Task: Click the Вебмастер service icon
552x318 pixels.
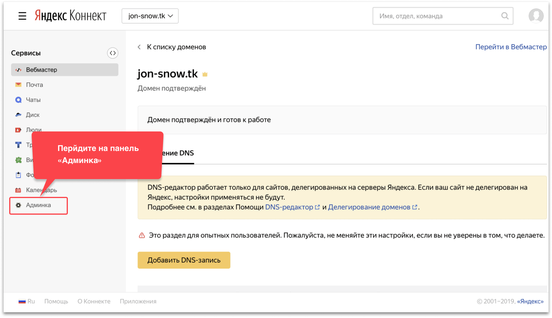Action: click(18, 70)
